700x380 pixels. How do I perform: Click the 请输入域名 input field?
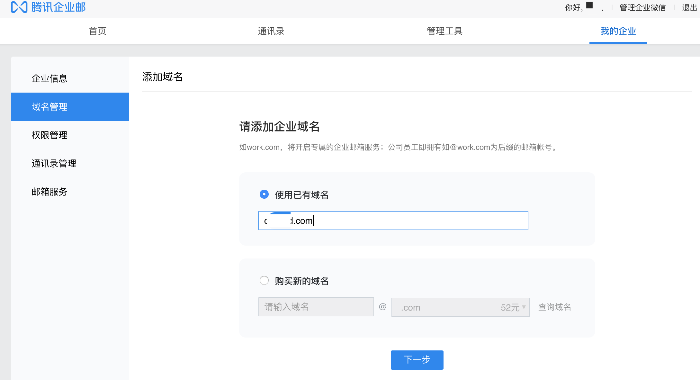tap(316, 307)
